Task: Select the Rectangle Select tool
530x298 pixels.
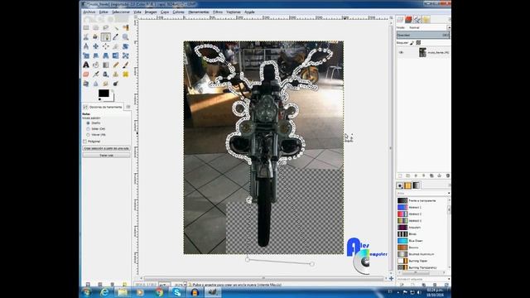Action: pos(86,27)
